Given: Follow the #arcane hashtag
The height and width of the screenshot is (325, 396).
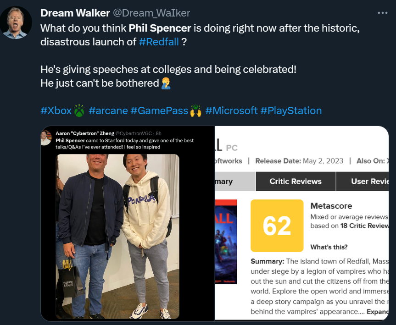Looking at the screenshot, I should (108, 110).
